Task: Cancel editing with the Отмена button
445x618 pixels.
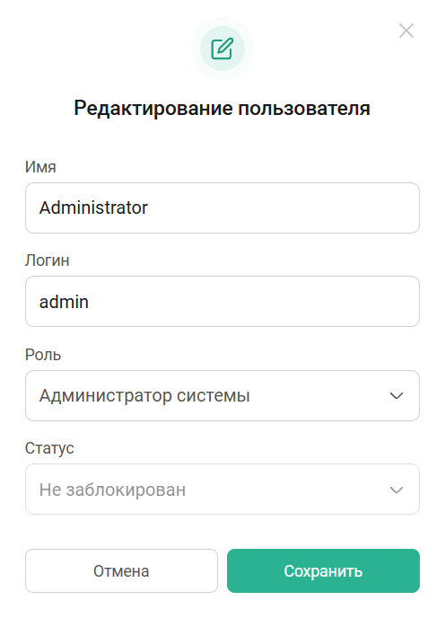Action: tap(121, 570)
